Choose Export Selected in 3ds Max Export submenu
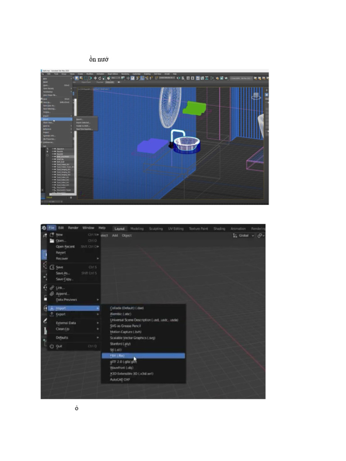This screenshot has height=461, width=346. pyautogui.click(x=83, y=122)
